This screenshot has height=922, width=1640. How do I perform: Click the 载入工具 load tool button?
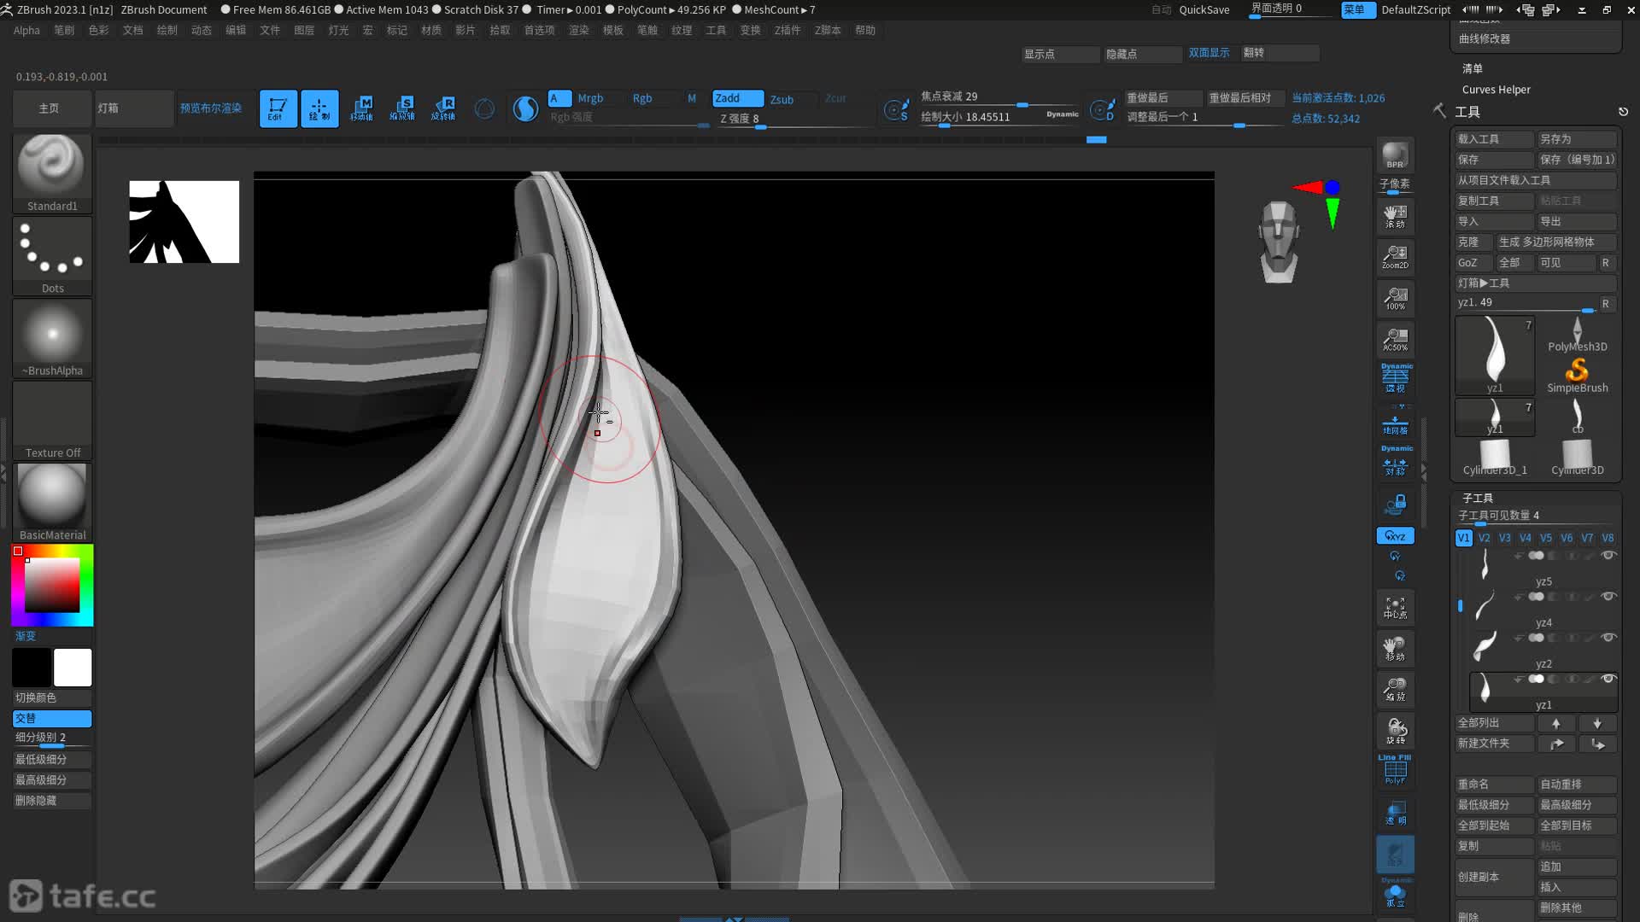1494,138
